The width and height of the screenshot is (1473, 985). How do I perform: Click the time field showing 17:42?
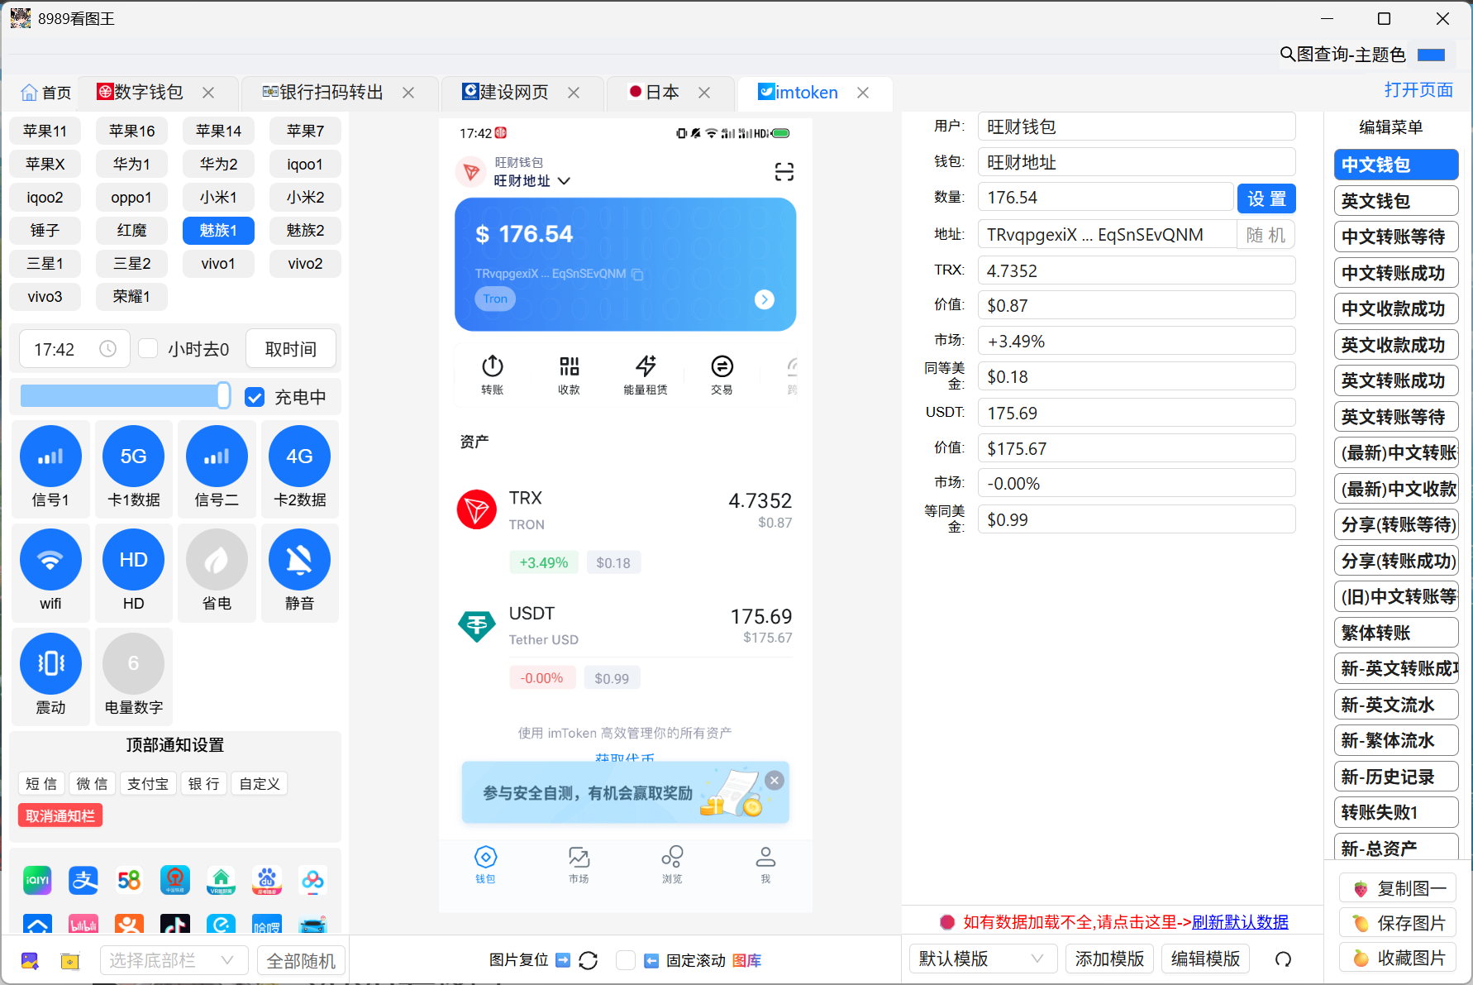coord(74,349)
